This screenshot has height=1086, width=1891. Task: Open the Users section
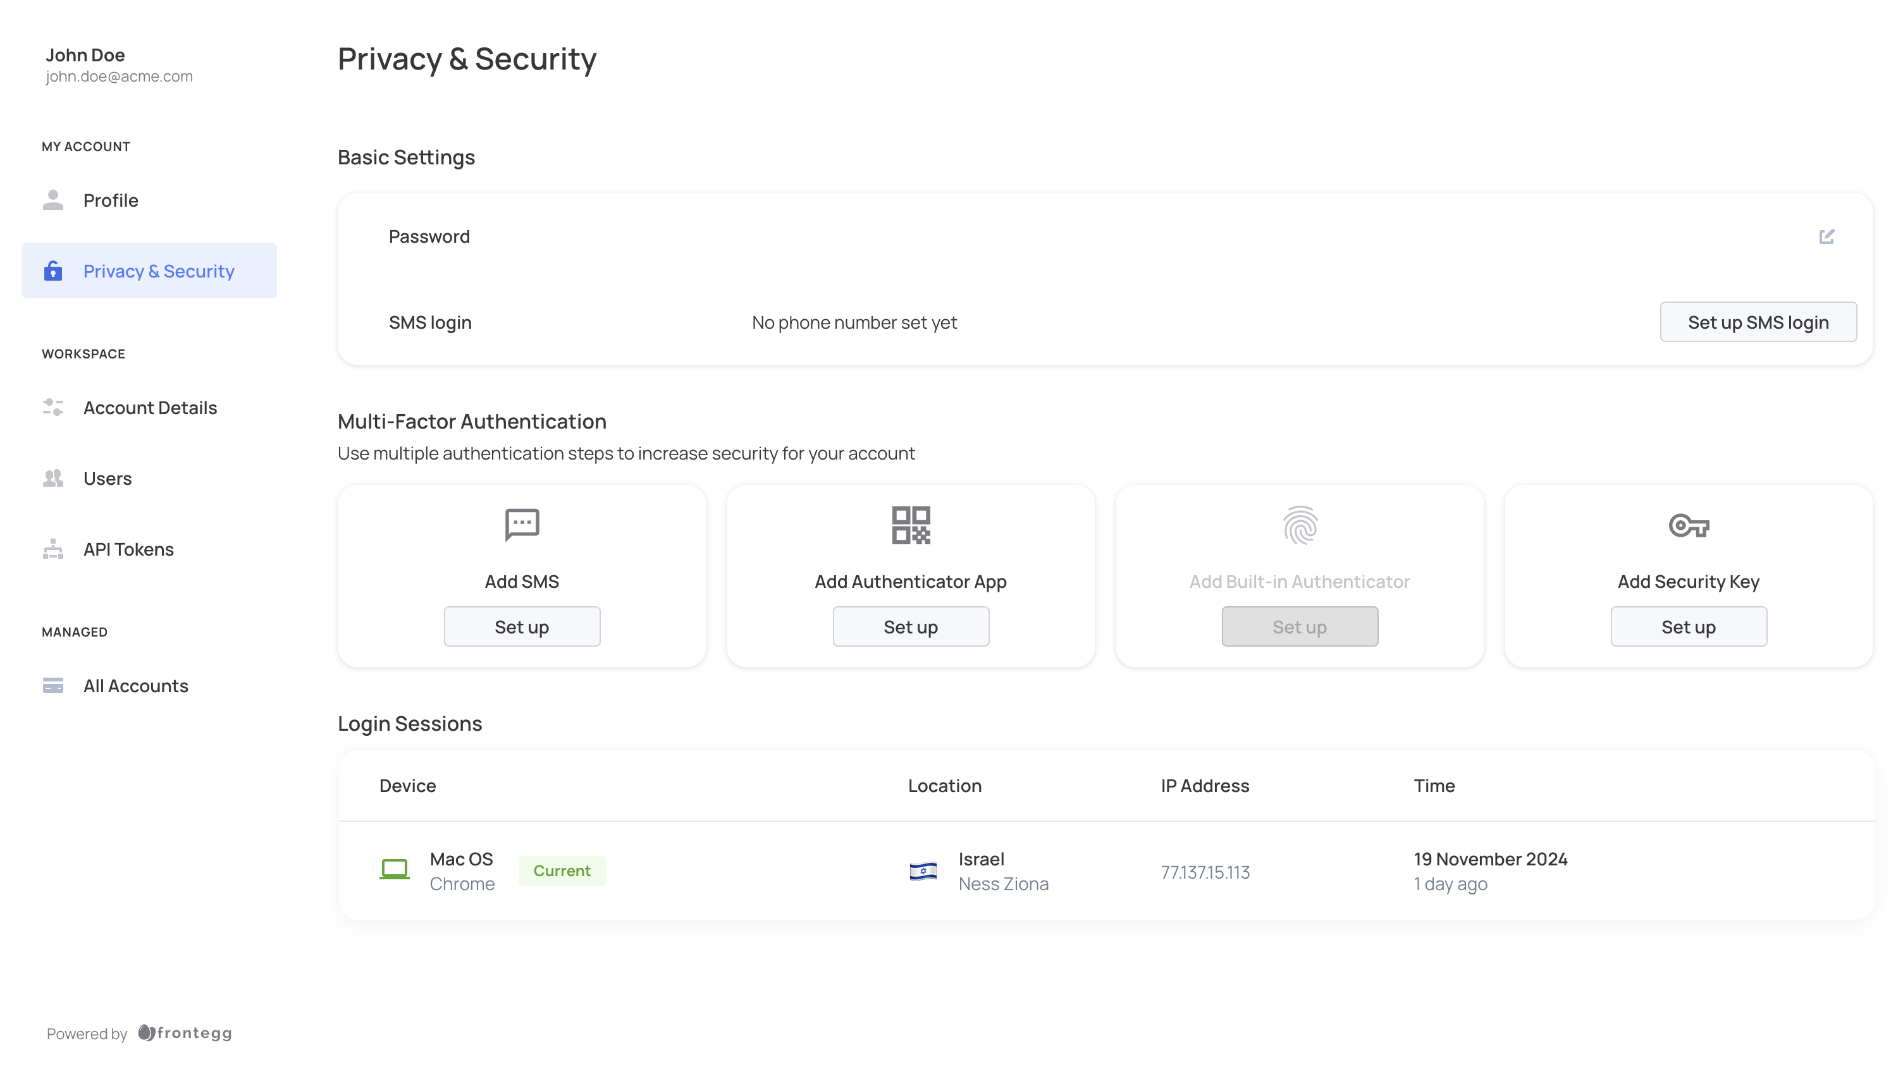[107, 478]
